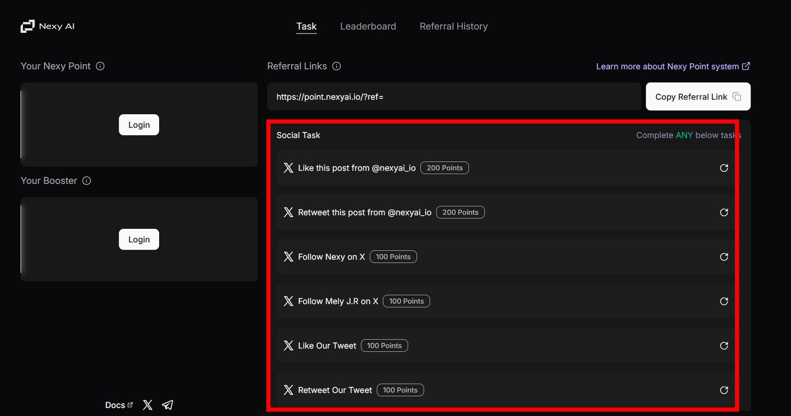Refresh the Follow Nexy on X task
The height and width of the screenshot is (416, 791).
pyautogui.click(x=724, y=257)
